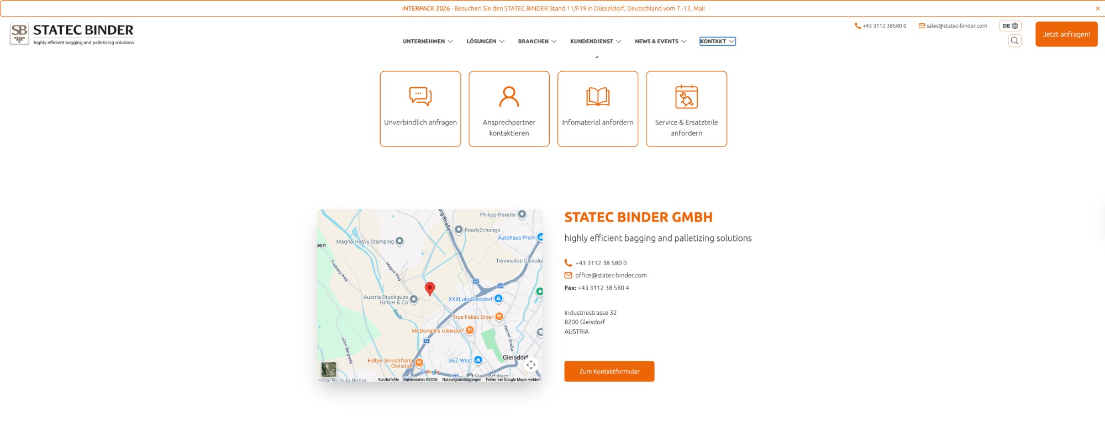Click the Zum Kontaktformular button
This screenshot has width=1105, height=431.
(609, 371)
